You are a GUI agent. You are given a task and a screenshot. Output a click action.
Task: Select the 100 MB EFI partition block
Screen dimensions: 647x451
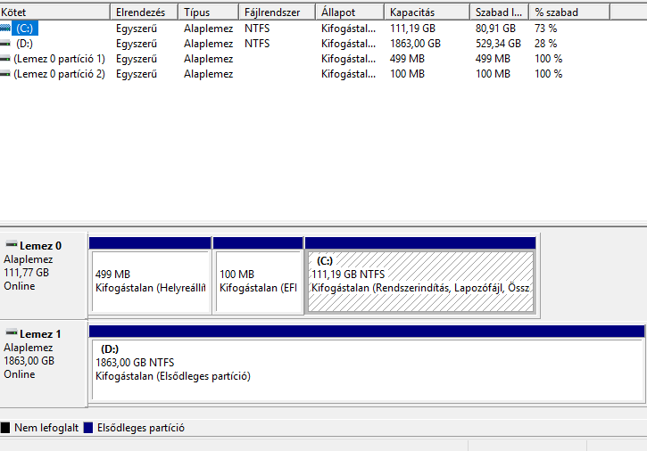[x=258, y=275]
